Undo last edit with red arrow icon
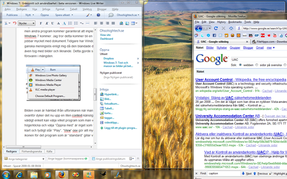This screenshot has width=287, height=179. tap(14, 23)
